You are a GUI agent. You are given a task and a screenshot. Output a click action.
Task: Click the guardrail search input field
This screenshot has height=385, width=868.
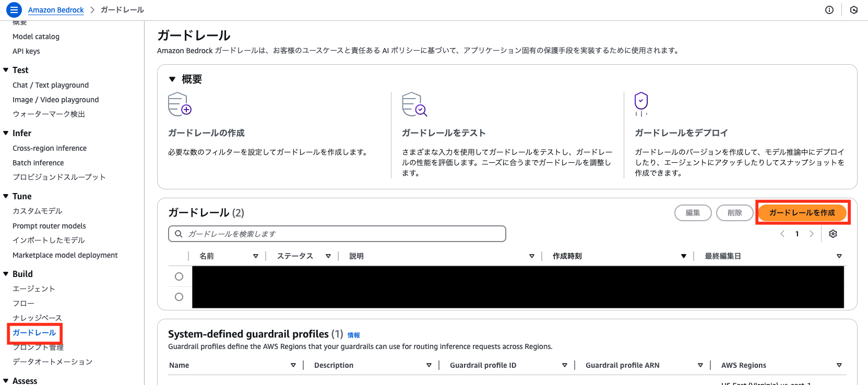click(337, 234)
